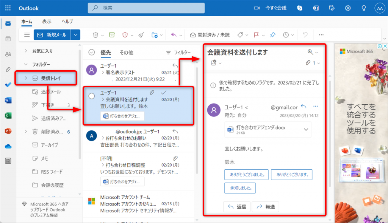Expand the 受信トレイ folder
Viewport: 388px width, 223px height.
(x=26, y=78)
